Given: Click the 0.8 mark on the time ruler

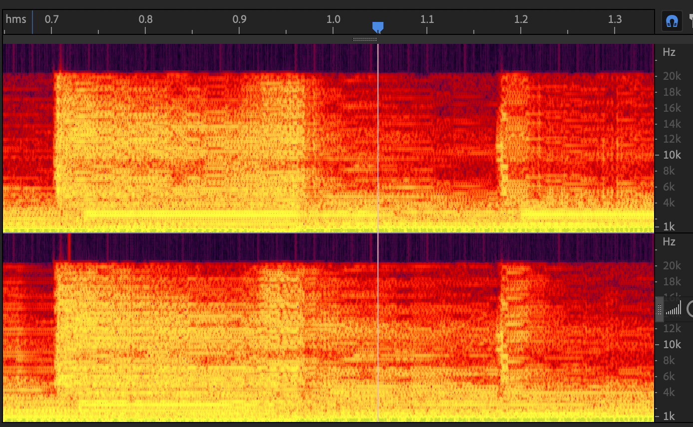Looking at the screenshot, I should 145,19.
